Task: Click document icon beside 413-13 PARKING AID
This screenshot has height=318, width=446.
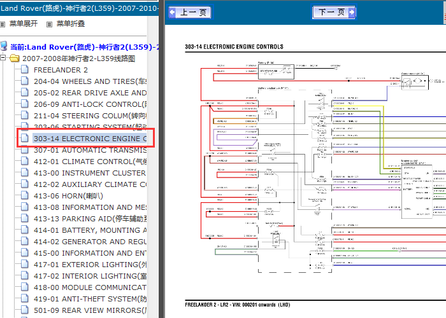Action: (x=25, y=218)
